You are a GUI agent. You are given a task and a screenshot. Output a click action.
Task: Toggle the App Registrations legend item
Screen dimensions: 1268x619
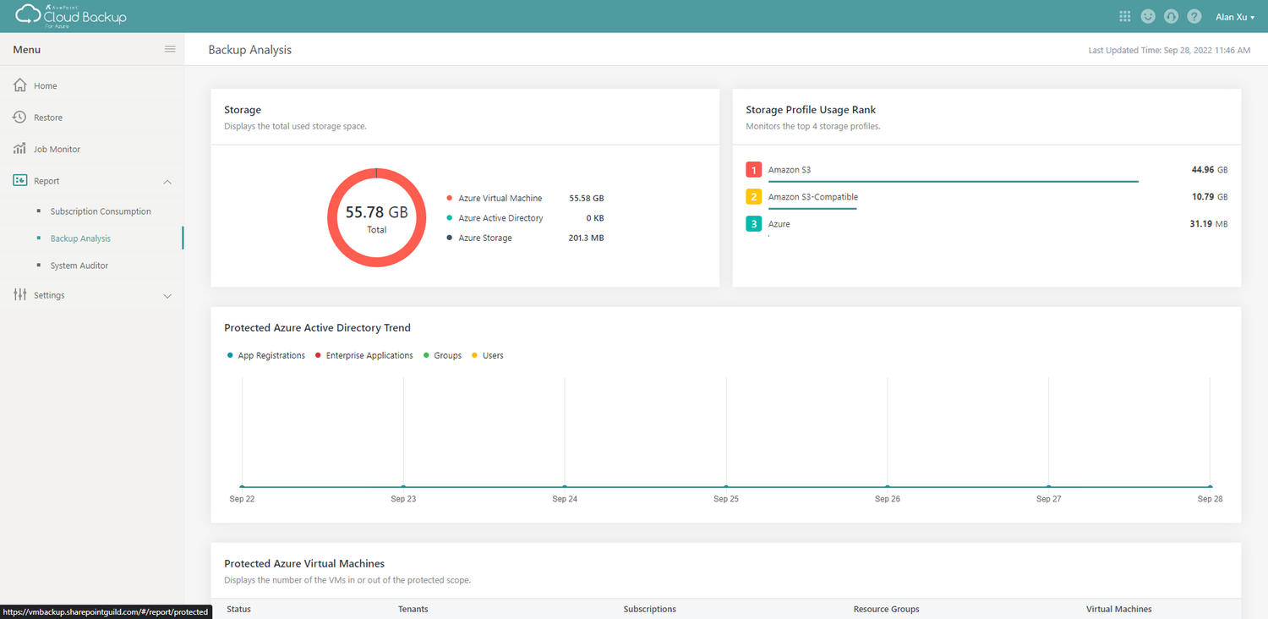point(266,355)
